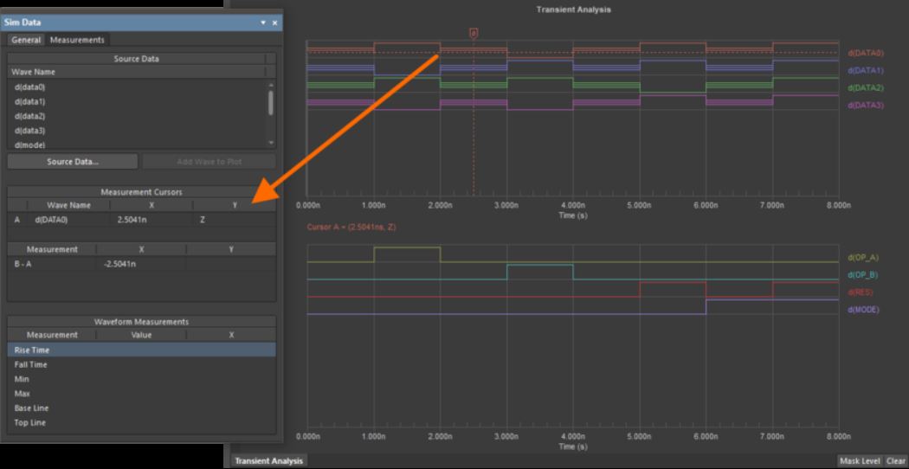Click the Clear button
909x469 pixels.
coord(896,461)
